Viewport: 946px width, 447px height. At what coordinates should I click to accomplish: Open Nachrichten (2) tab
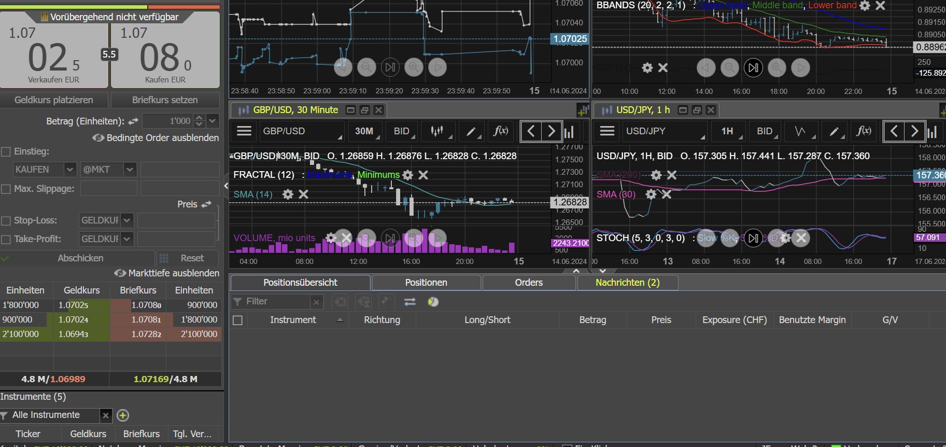pyautogui.click(x=627, y=283)
